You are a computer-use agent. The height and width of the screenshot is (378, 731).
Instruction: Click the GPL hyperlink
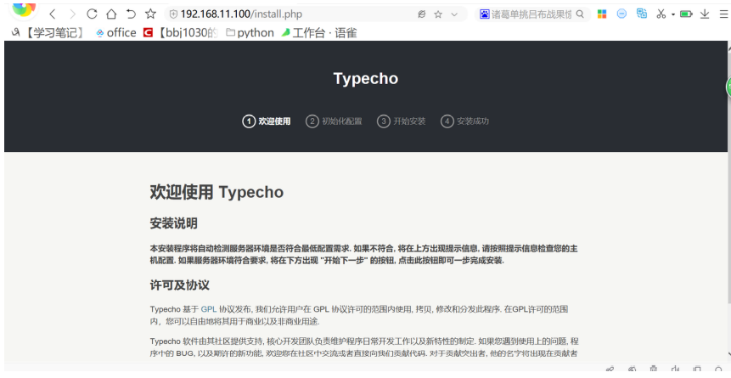208,309
